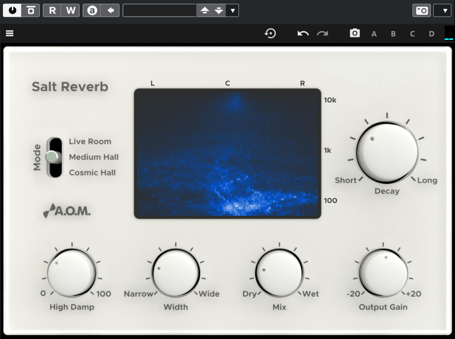Click the 'Wet' label on Mix
Viewport: 455px width, 339px height.
click(x=310, y=294)
